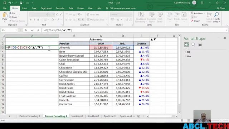Open Format as Table gallery
Image resolution: width=229 pixels, height=129 pixels.
tap(151, 18)
